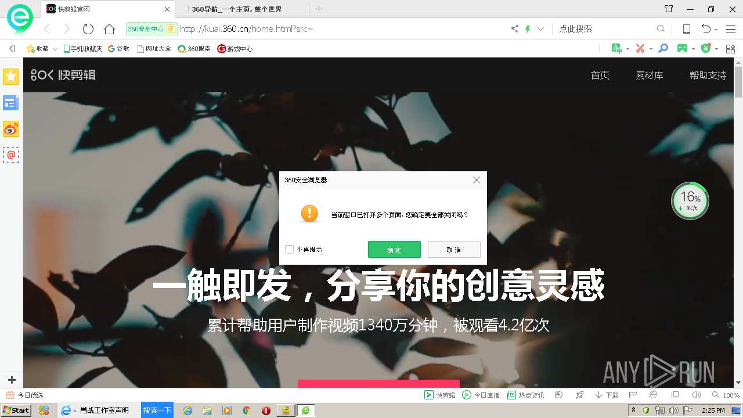Click the browser back arrow
The height and width of the screenshot is (418, 743).
coord(48,28)
